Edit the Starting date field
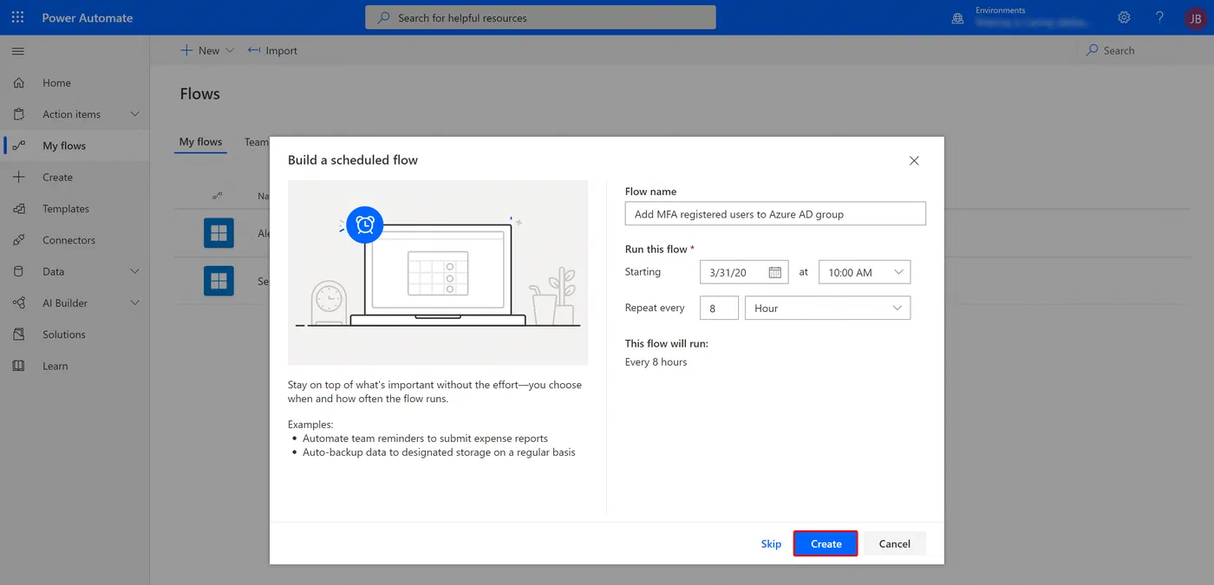Screen dimensions: 1214x585 click(744, 272)
